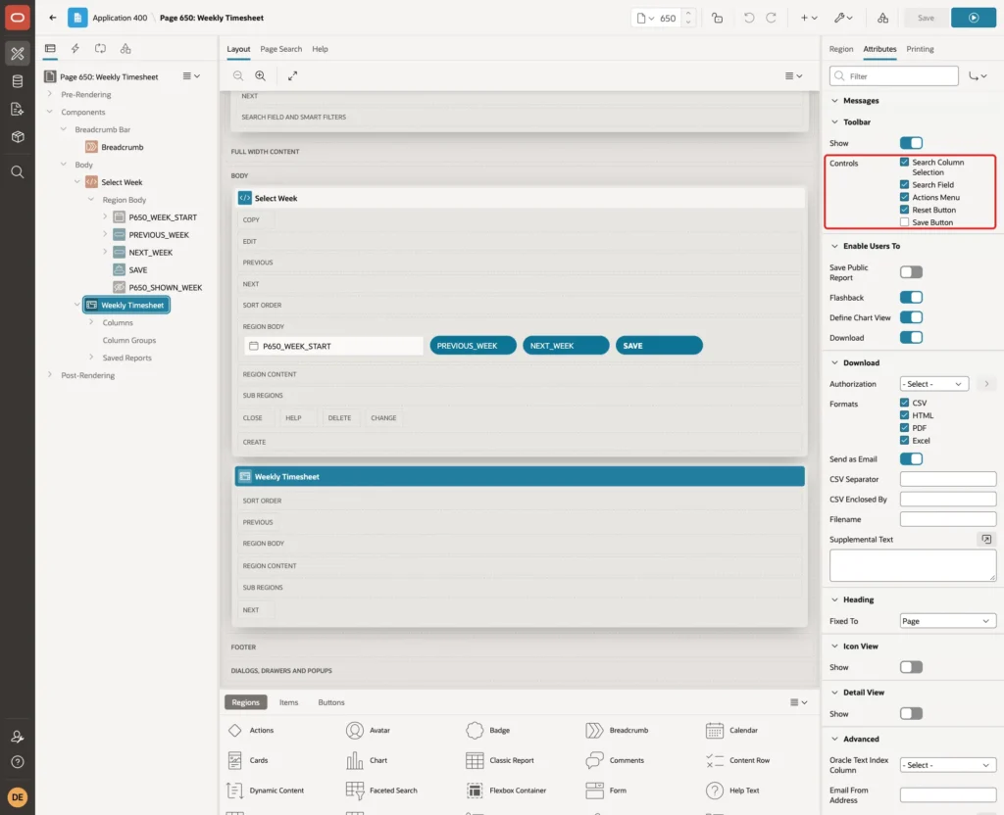Undo the last change
The width and height of the screenshot is (1004, 815).
coord(748,18)
